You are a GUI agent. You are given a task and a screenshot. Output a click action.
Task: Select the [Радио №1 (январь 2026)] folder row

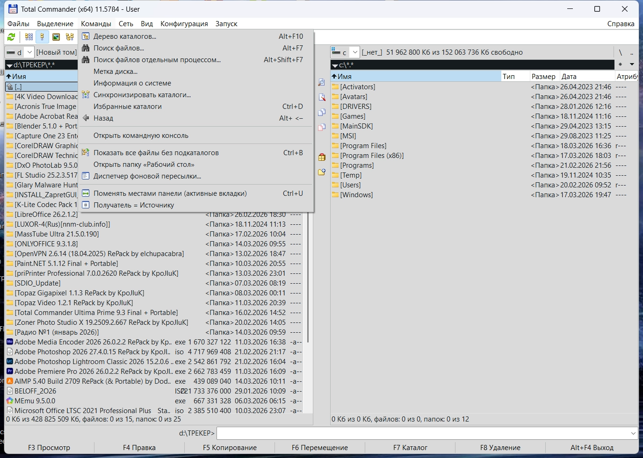(154, 332)
